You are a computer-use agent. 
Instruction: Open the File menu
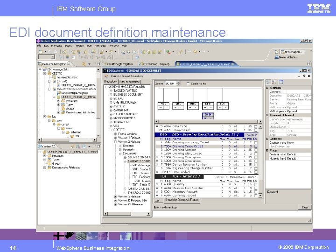[39, 46]
